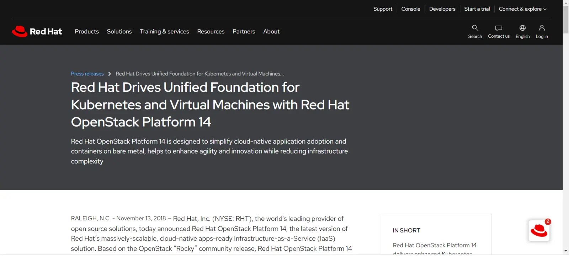Select the English language globe icon
569x257 pixels.
522,28
